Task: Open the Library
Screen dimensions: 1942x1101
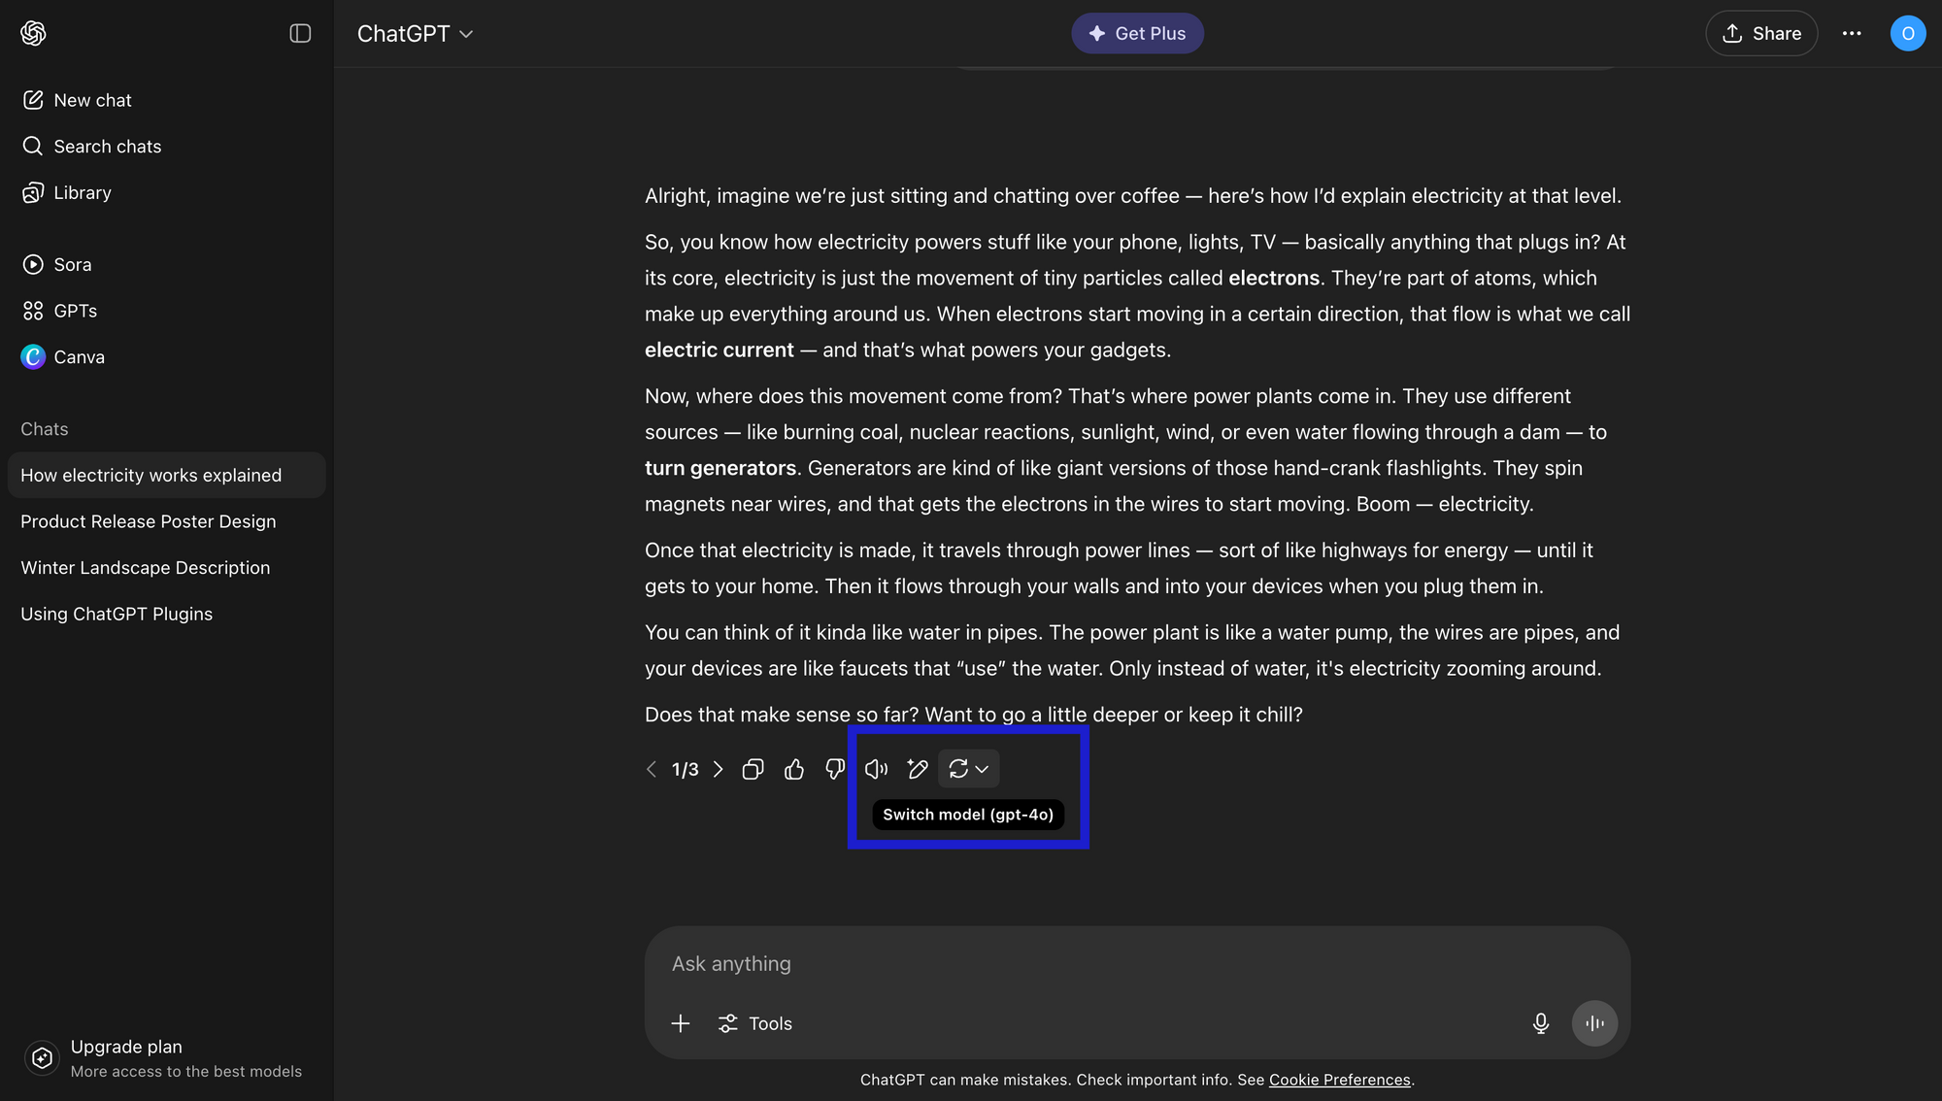Action: pos(82,192)
